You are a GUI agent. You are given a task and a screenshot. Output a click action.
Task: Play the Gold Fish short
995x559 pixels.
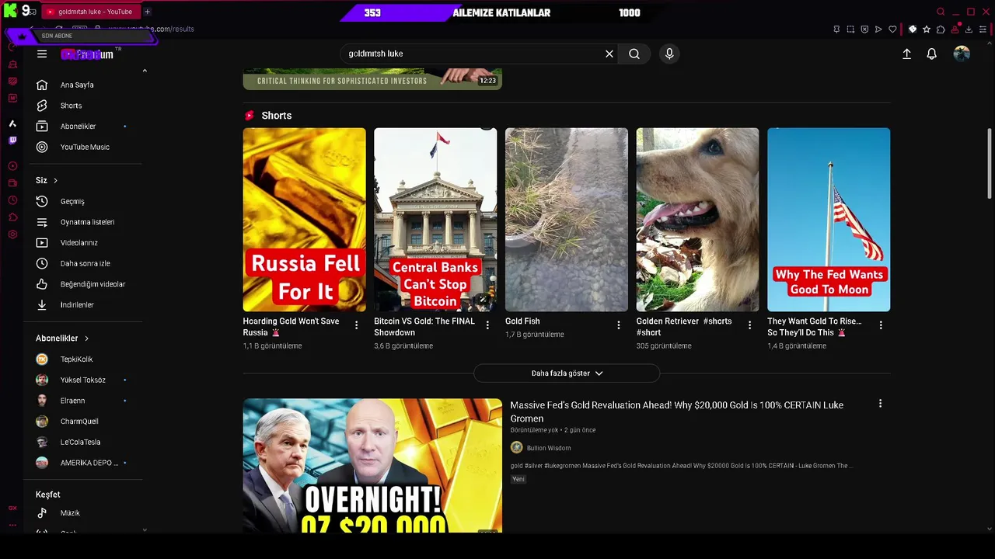click(567, 220)
